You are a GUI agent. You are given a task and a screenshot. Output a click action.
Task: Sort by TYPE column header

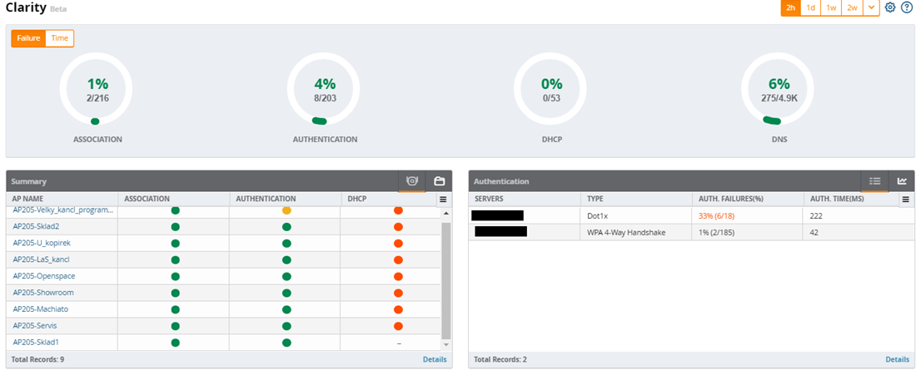click(x=595, y=199)
